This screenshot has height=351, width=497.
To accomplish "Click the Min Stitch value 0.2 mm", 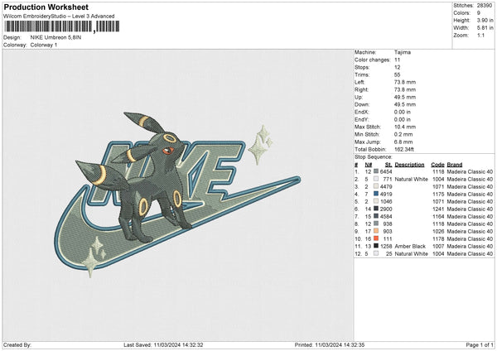I will point(404,134).
